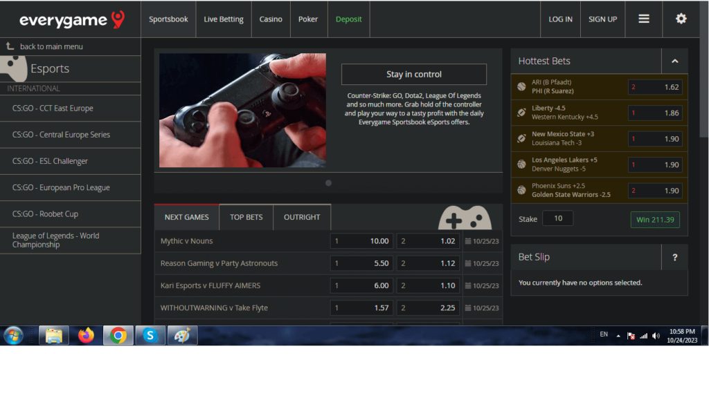Open the Casino section
The height and width of the screenshot is (398, 709).
271,19
